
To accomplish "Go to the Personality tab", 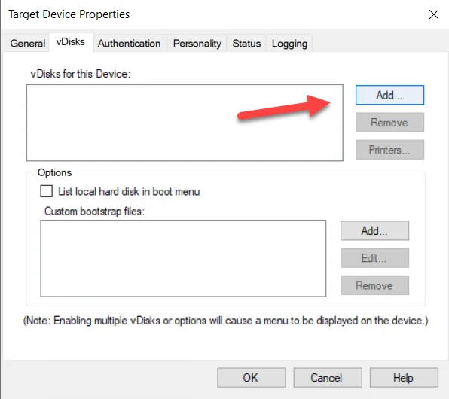I will pyautogui.click(x=197, y=43).
